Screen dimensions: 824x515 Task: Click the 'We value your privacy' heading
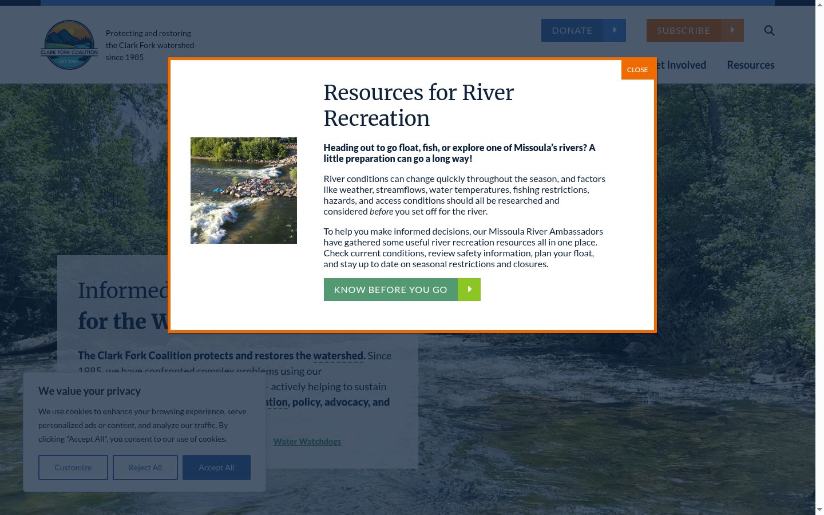[x=89, y=391]
